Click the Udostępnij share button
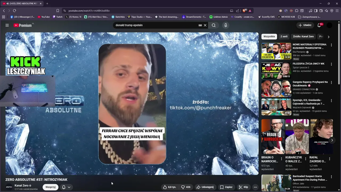This screenshot has width=341, height=192. point(205,187)
